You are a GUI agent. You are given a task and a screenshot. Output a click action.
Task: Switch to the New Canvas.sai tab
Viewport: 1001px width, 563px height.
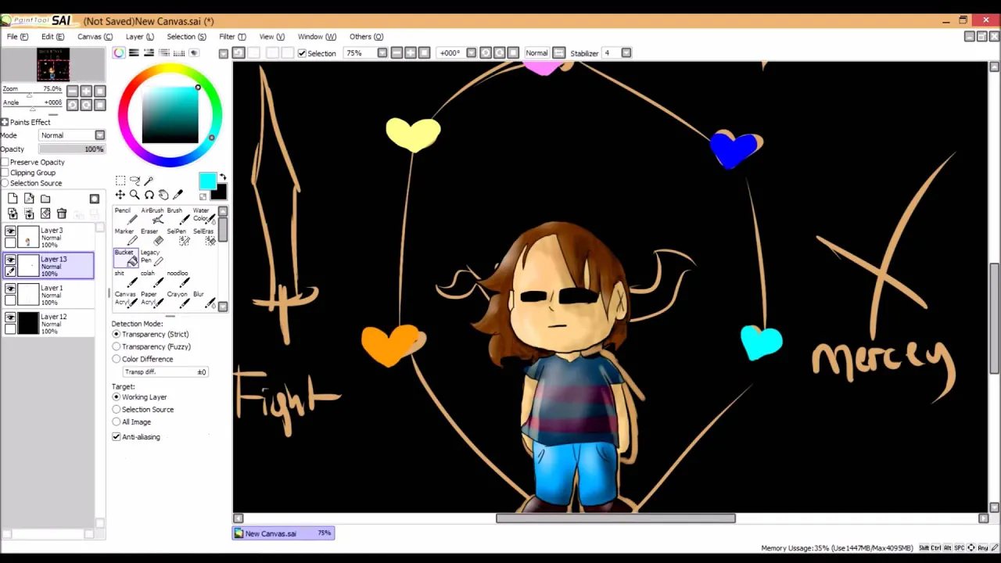[284, 533]
